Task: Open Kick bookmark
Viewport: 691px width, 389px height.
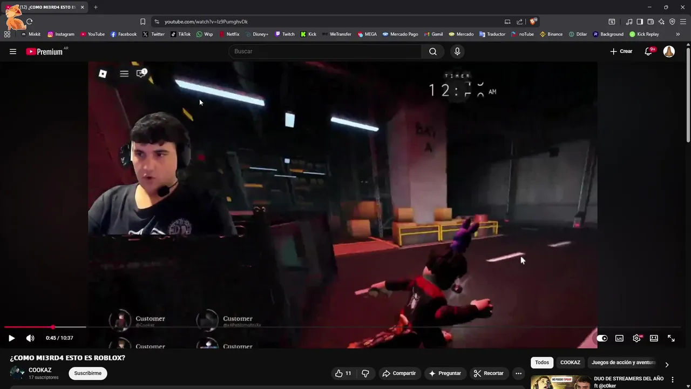Action: [x=308, y=34]
